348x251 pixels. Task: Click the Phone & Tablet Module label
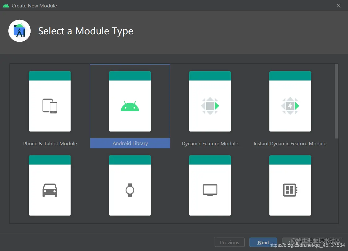click(50, 143)
